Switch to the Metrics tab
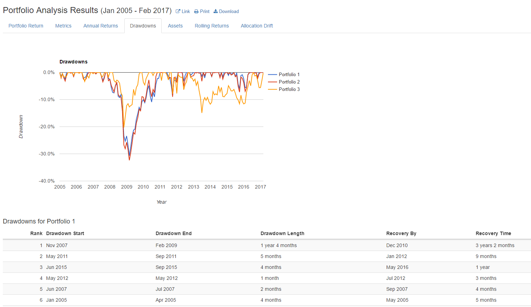531x307 pixels. point(63,26)
